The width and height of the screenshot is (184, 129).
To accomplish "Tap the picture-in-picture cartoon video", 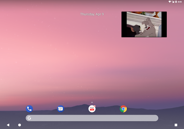I will pos(144,24).
